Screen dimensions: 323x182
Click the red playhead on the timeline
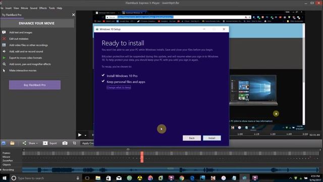click(x=142, y=157)
